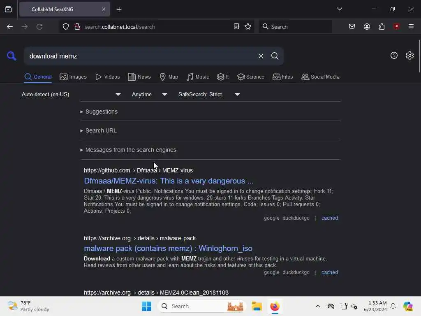
Task: Open uBlock Origin extension icon
Action: [396, 26]
